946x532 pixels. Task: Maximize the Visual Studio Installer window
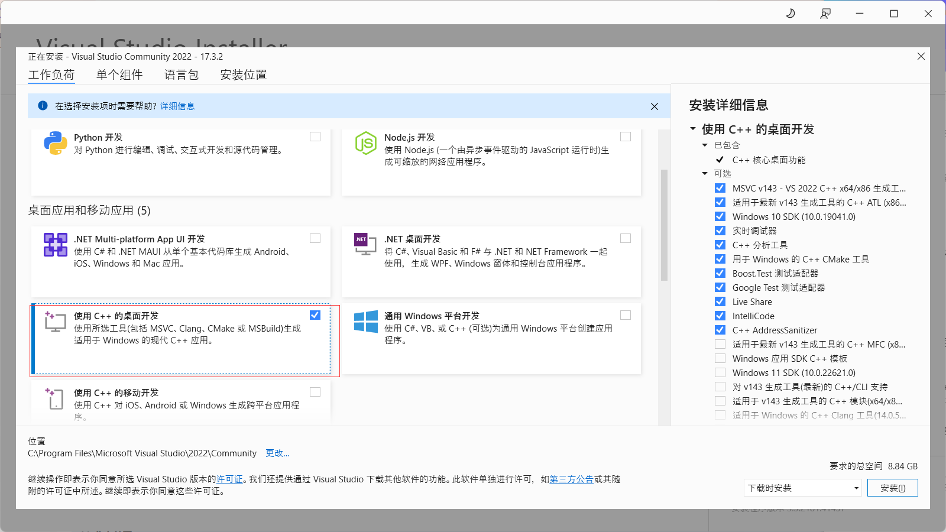point(894,13)
